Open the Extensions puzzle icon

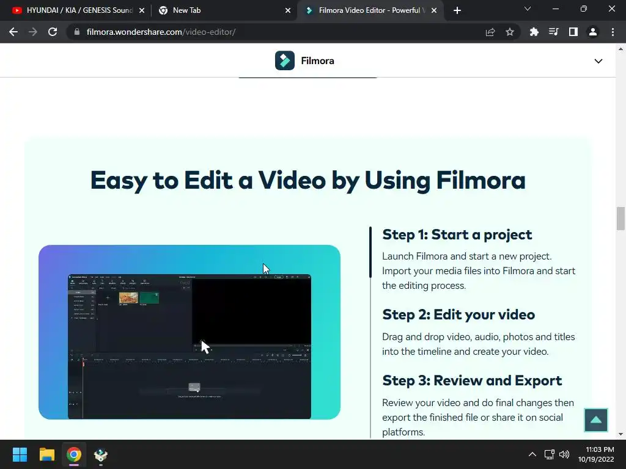pos(534,32)
